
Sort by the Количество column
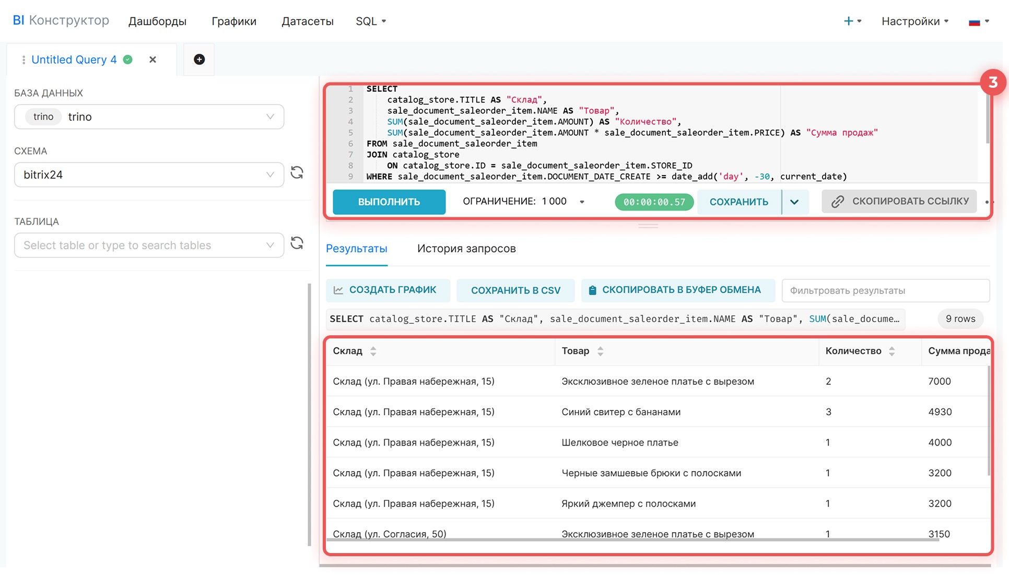click(891, 351)
